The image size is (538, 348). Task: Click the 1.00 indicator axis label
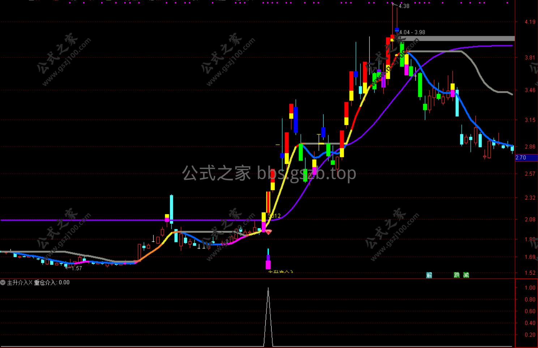530,288
